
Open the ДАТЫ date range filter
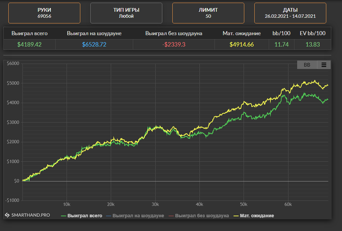click(x=290, y=13)
